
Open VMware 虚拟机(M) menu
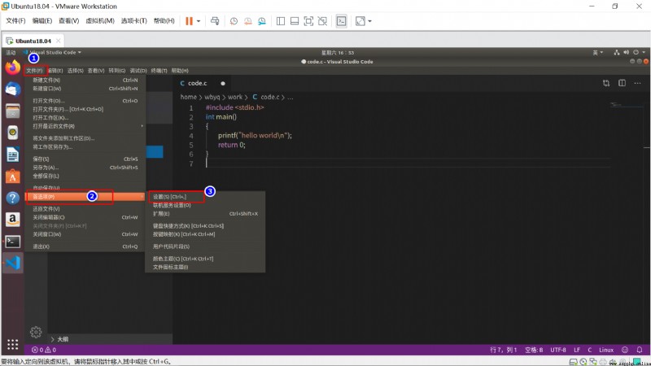(x=99, y=21)
